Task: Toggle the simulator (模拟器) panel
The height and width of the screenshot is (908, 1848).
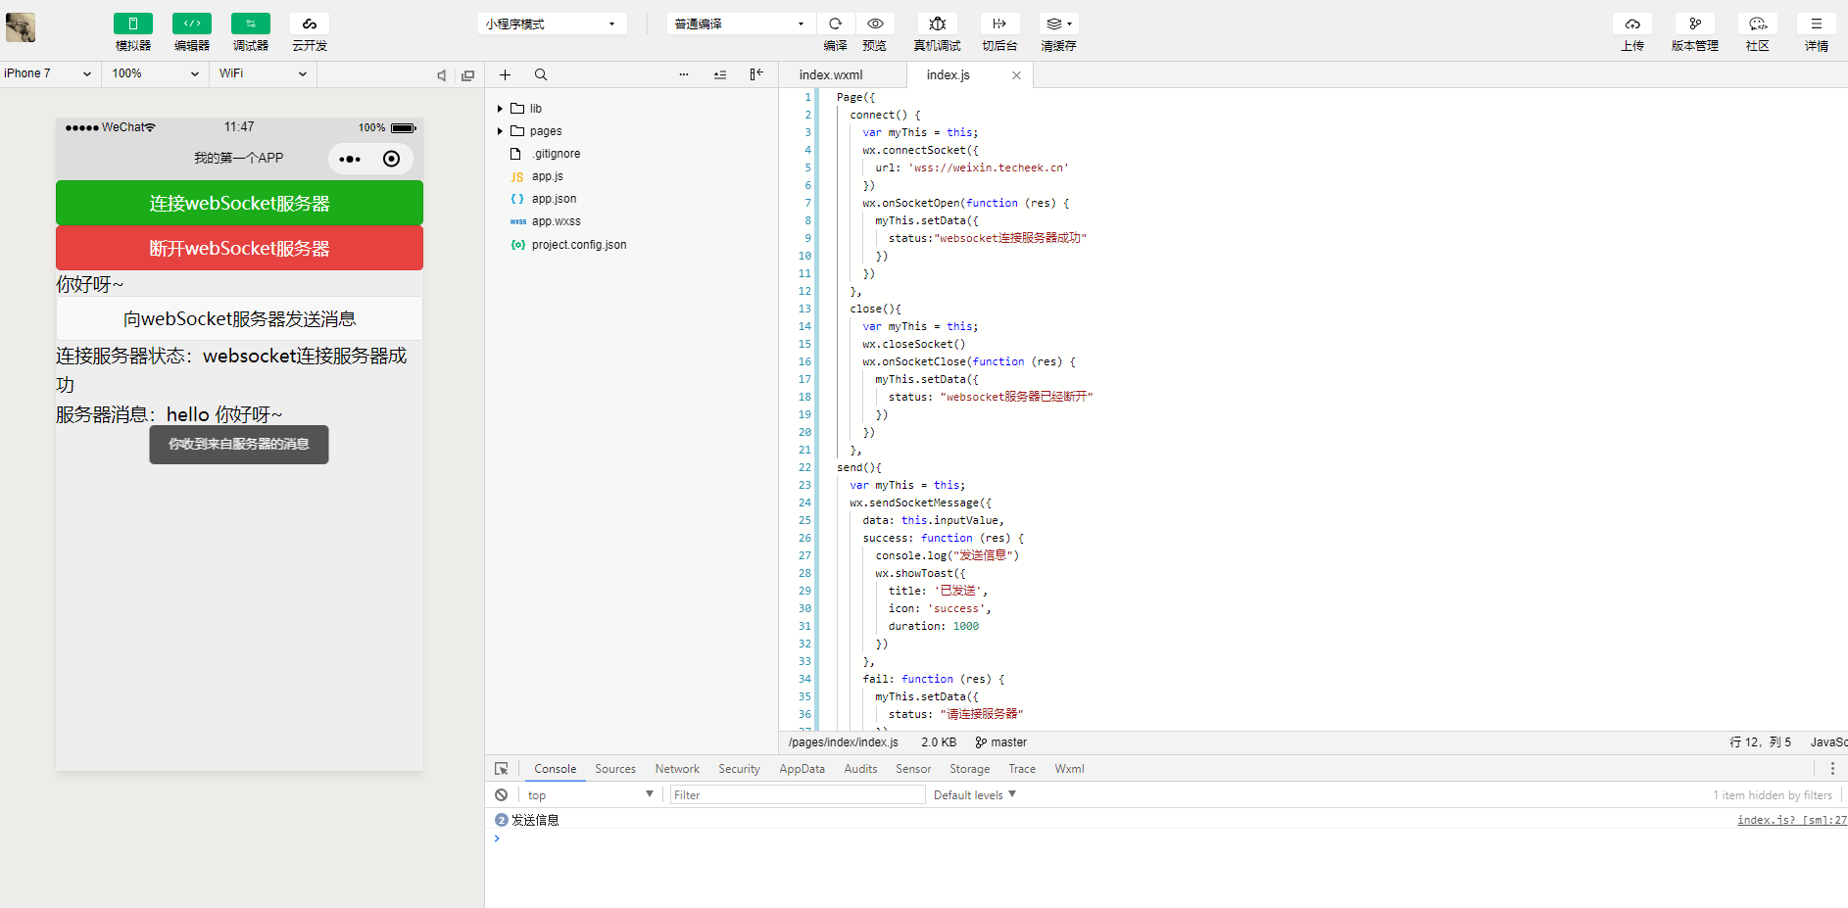Action: tap(132, 24)
